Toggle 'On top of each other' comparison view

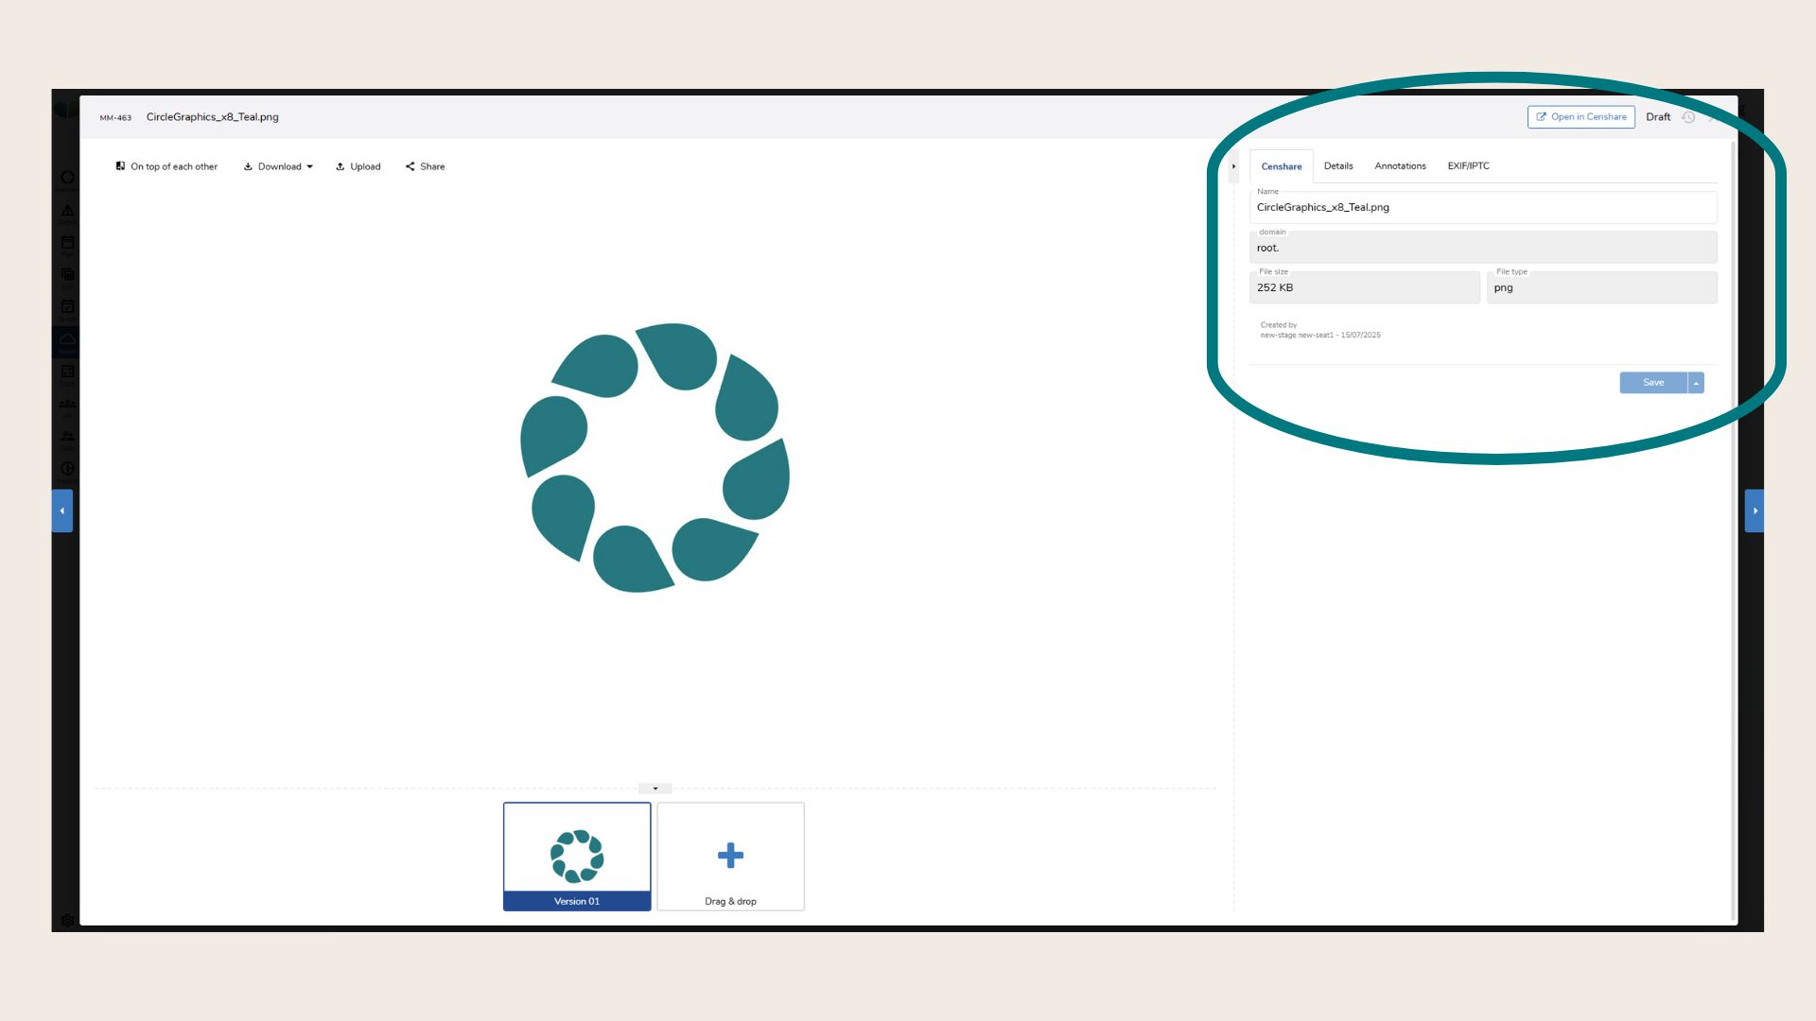[x=166, y=166]
